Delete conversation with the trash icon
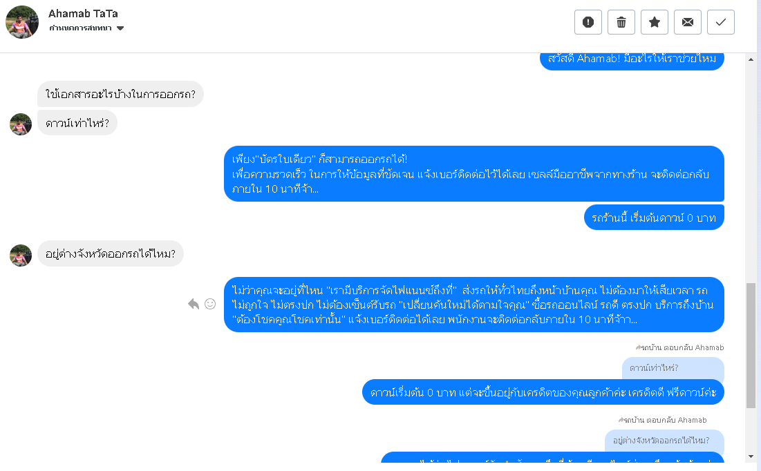 tap(621, 22)
